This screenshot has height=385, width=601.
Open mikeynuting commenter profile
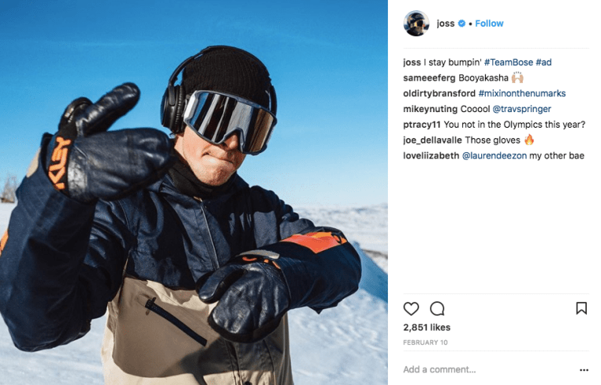pyautogui.click(x=430, y=109)
